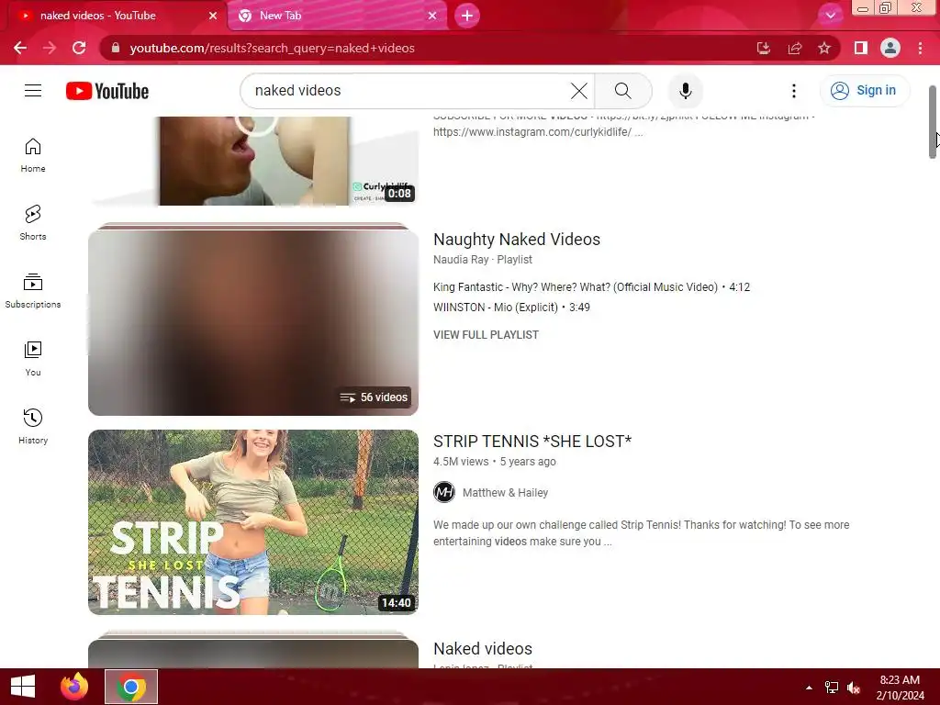
Task: Go back with browser back arrow
Action: 20,48
